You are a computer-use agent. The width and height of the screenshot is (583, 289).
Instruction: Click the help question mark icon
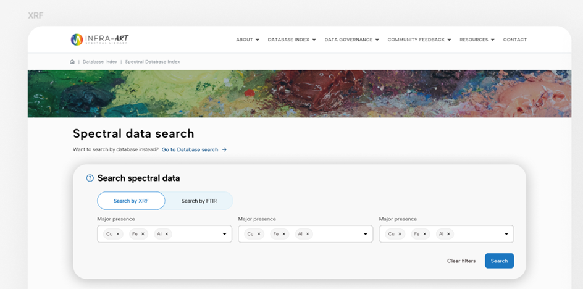click(90, 178)
